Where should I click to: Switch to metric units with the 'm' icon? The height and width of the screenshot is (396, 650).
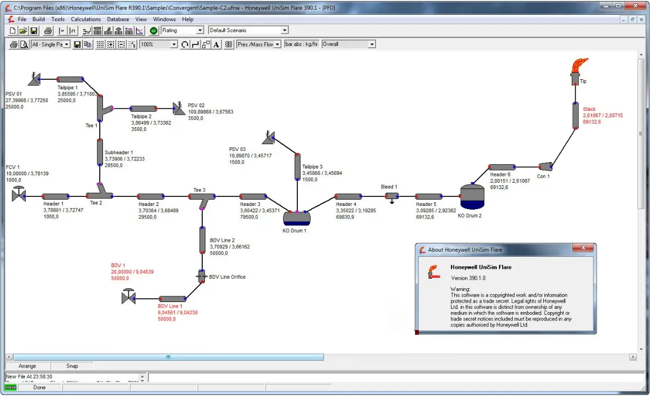click(62, 31)
